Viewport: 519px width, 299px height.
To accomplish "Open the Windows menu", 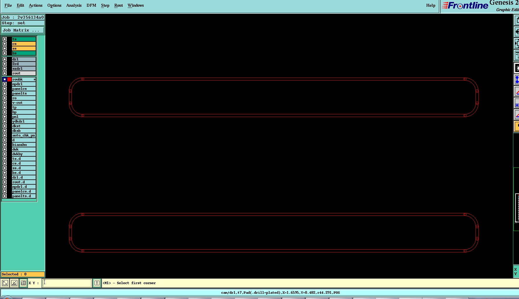I will pyautogui.click(x=136, y=5).
